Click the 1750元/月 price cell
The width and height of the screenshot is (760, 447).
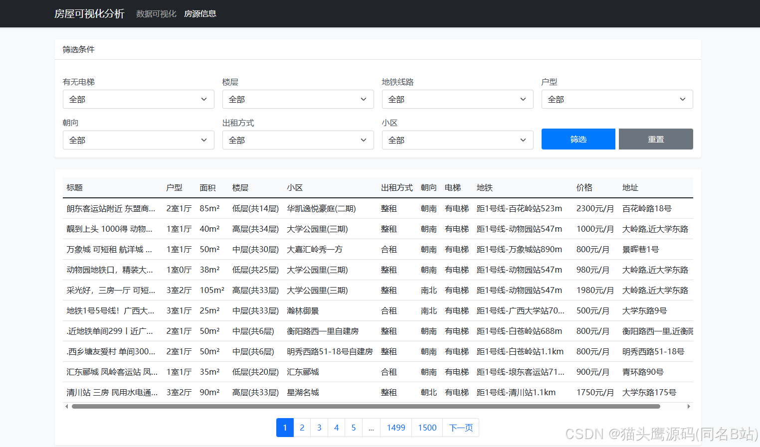(x=595, y=393)
